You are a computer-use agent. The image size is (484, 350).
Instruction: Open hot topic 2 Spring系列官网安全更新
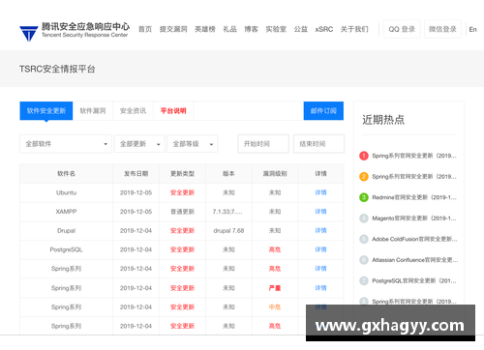point(414,177)
